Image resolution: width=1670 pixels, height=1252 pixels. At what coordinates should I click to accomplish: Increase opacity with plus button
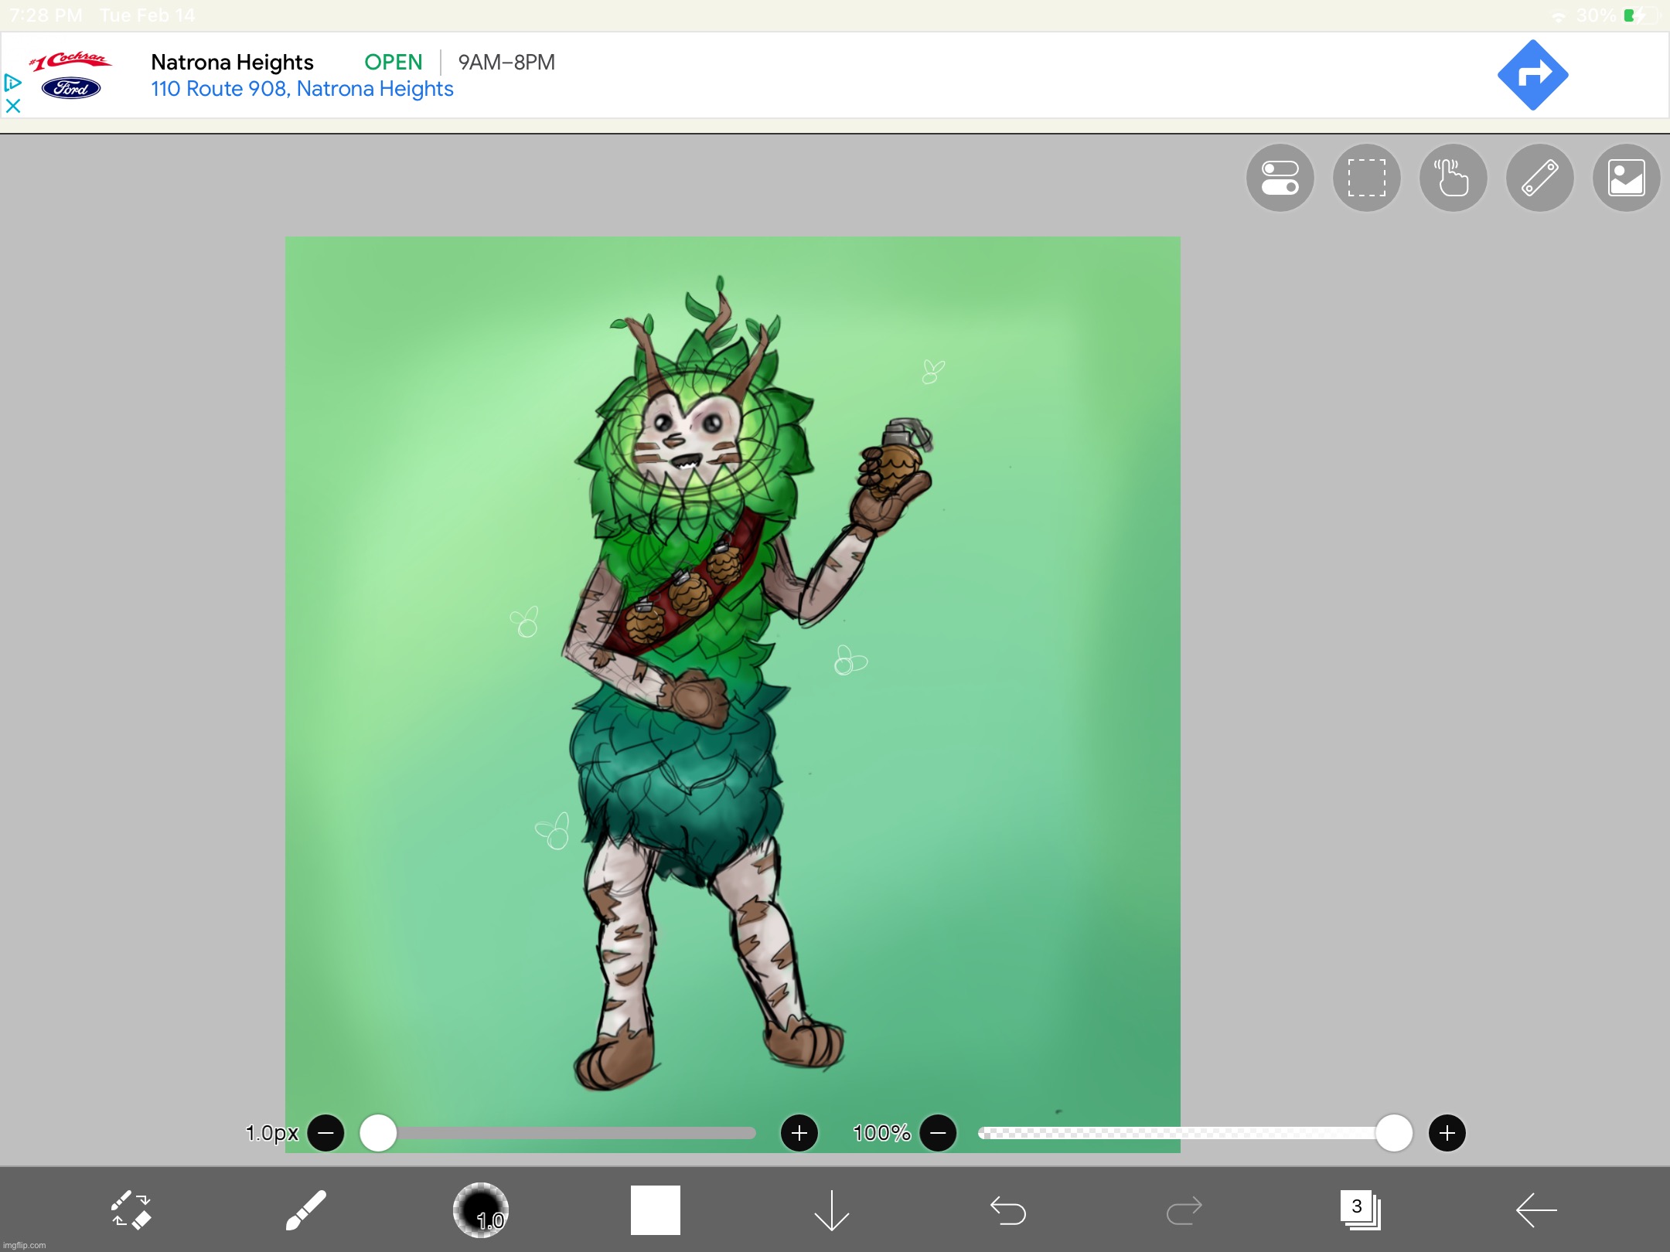pyautogui.click(x=1447, y=1133)
